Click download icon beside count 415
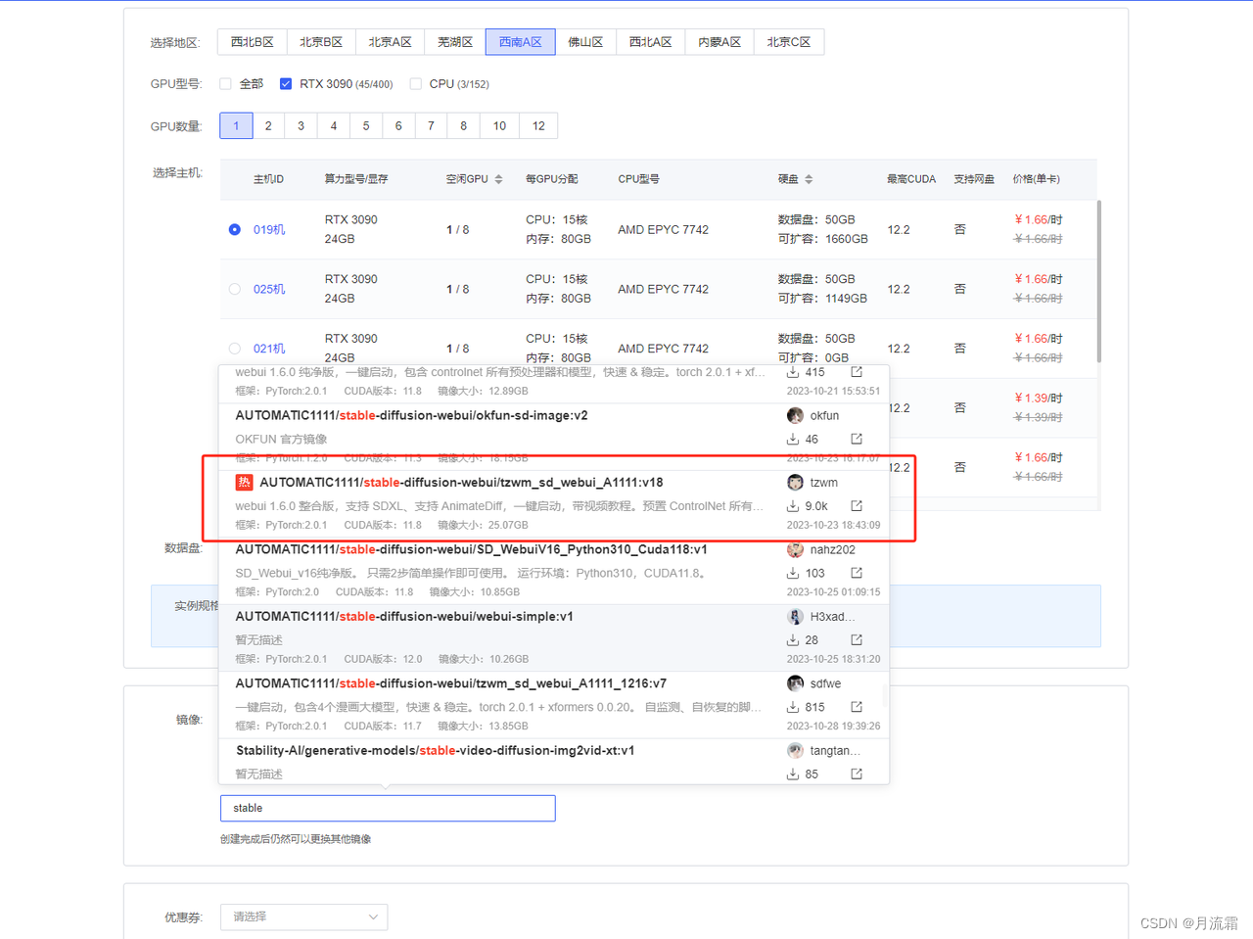The width and height of the screenshot is (1253, 939). tap(793, 372)
